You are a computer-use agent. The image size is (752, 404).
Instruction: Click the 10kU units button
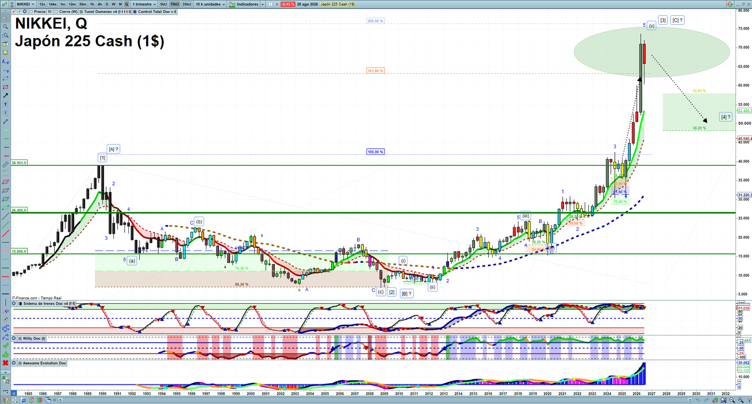point(174,4)
